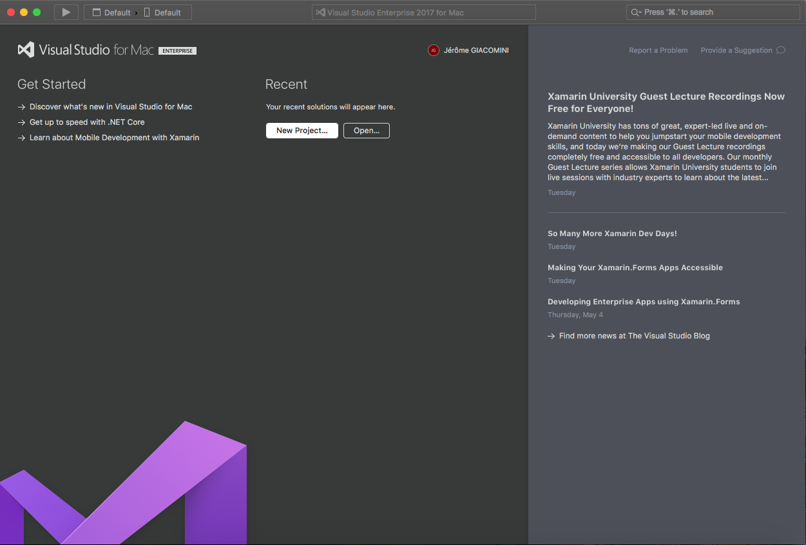Image resolution: width=806 pixels, height=545 pixels.
Task: Click the Open... button
Action: 367,131
